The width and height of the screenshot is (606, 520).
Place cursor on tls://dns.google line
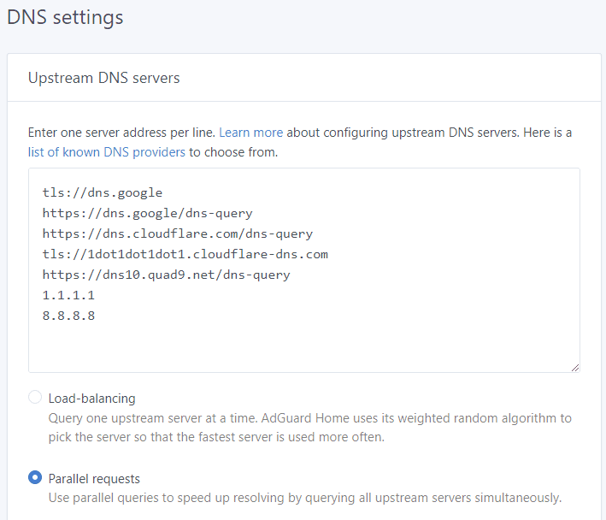(103, 192)
